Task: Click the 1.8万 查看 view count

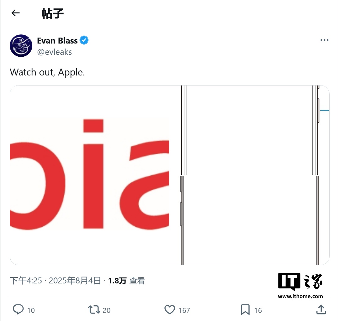Action: pos(126,281)
